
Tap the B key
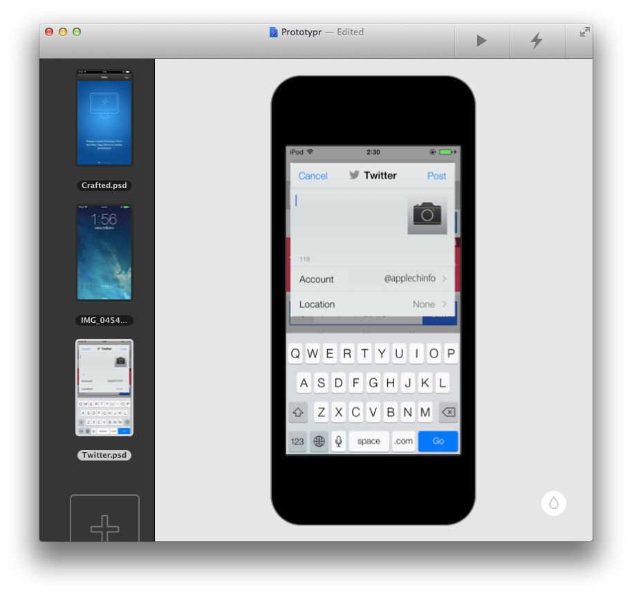pyautogui.click(x=391, y=412)
